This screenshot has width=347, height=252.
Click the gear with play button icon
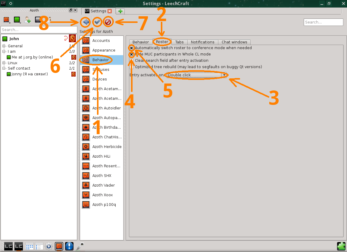49,246
